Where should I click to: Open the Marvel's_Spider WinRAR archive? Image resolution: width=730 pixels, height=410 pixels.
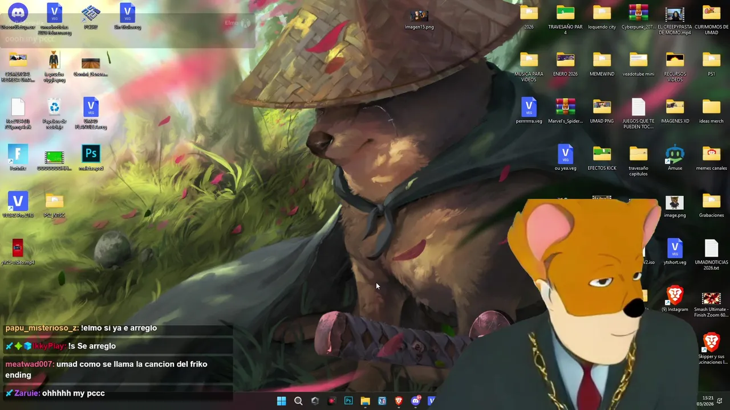coord(565,111)
